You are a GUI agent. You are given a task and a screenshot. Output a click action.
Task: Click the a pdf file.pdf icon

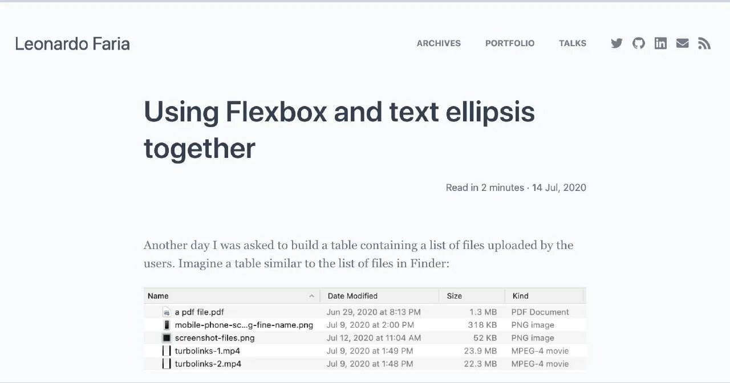tap(167, 312)
